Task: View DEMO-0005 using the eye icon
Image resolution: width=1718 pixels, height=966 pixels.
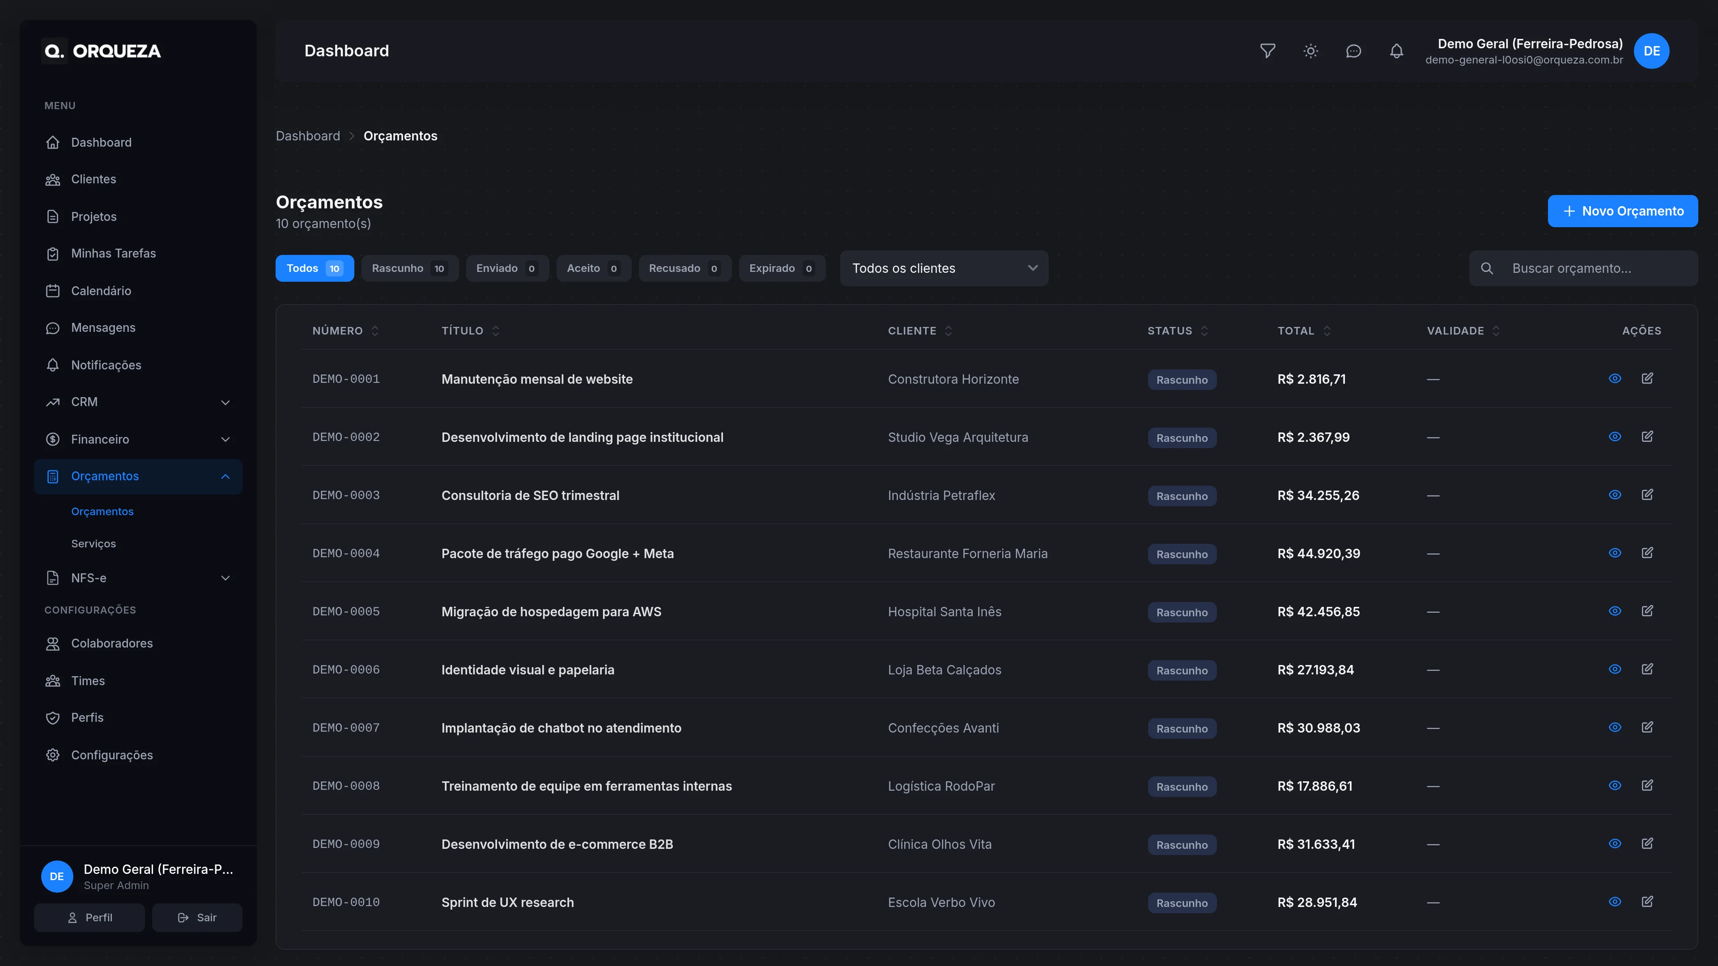Action: pyautogui.click(x=1615, y=611)
